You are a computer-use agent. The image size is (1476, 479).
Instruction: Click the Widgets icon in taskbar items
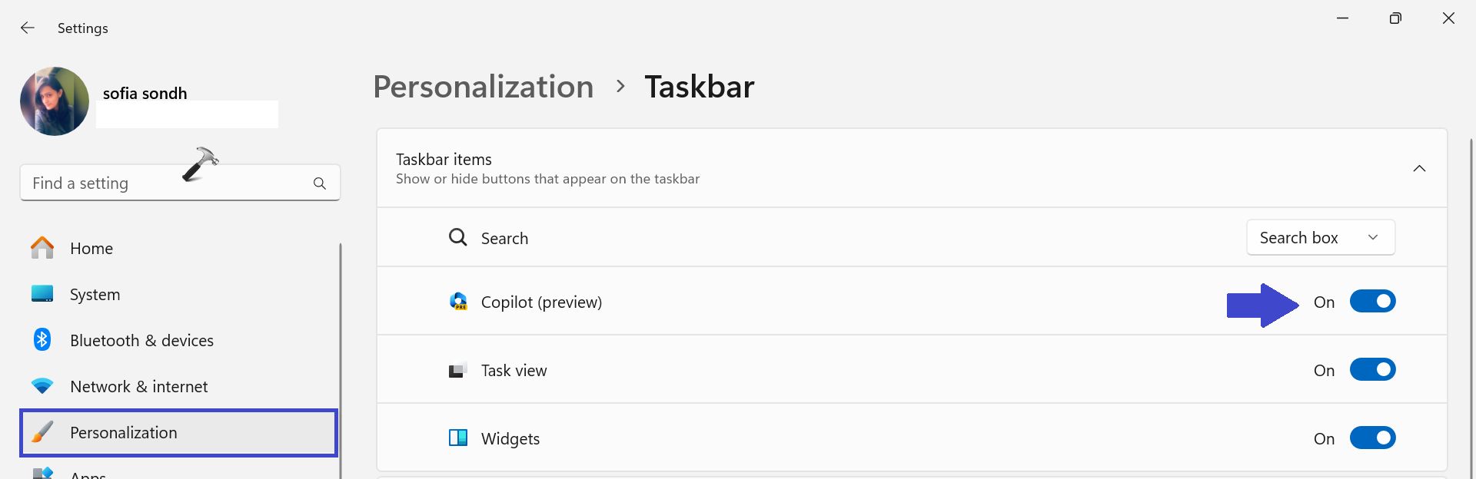(458, 438)
